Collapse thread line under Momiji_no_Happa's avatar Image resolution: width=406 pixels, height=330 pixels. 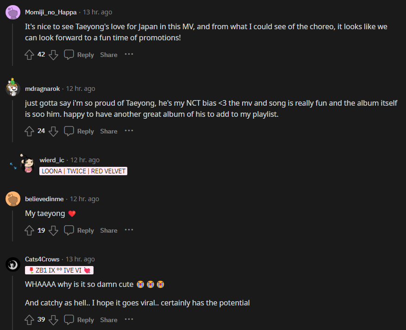(x=13, y=43)
